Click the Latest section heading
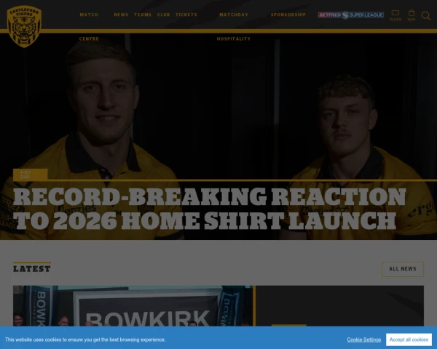Image resolution: width=437 pixels, height=349 pixels. [x=32, y=268]
